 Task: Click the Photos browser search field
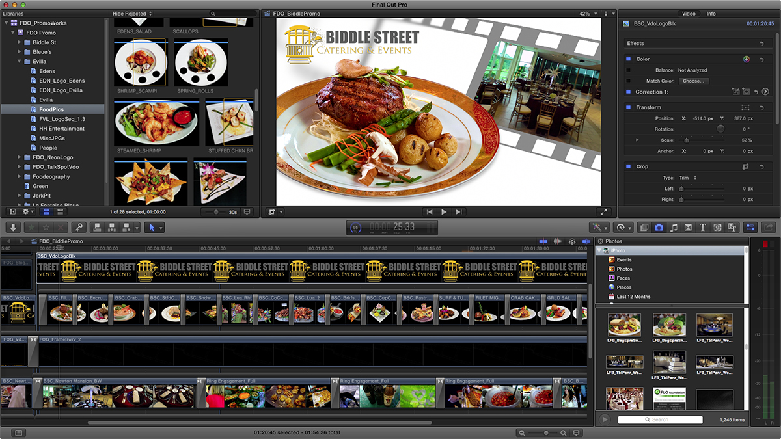[660, 419]
